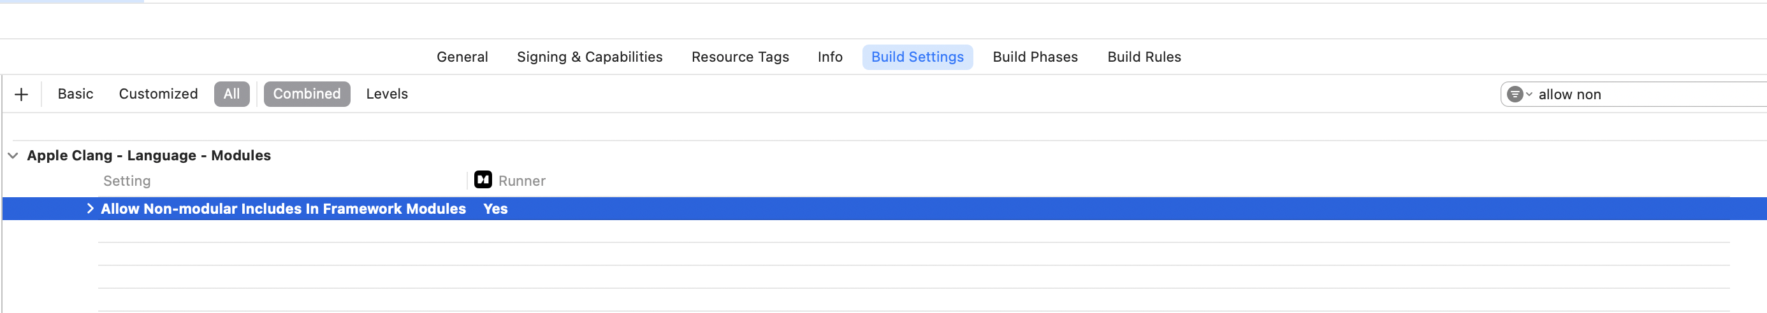This screenshot has height=313, width=1767.
Task: Open the Signing & Capabilities tab
Action: [x=589, y=57]
